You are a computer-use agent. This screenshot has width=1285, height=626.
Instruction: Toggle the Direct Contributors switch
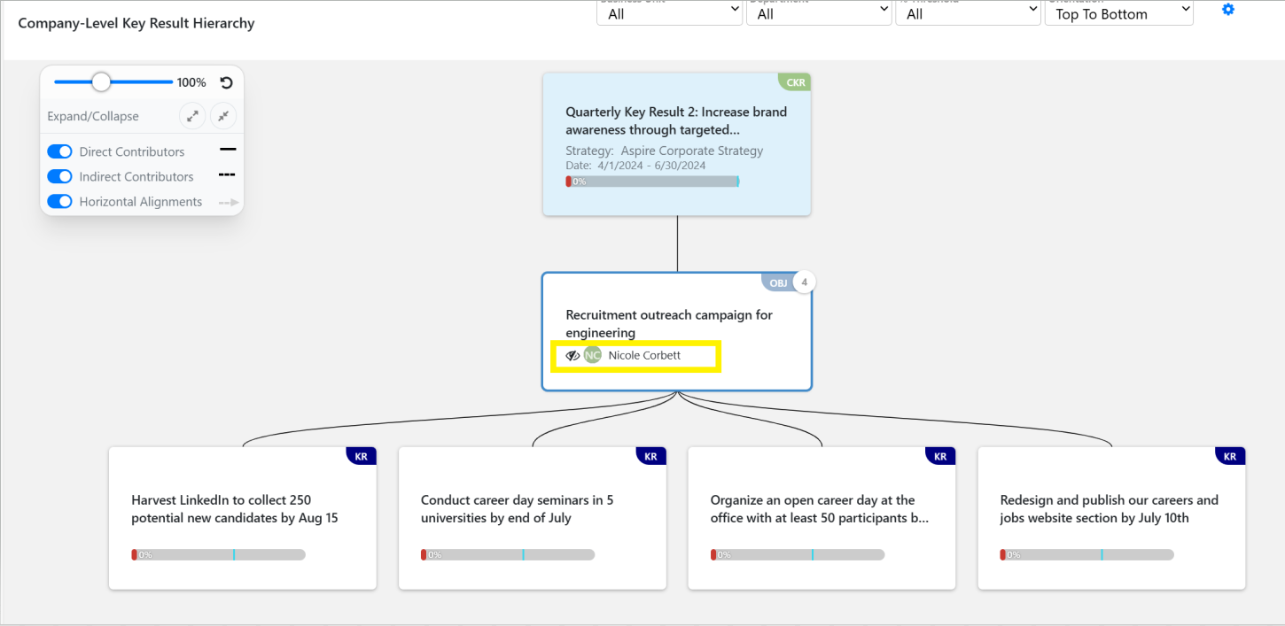59,151
